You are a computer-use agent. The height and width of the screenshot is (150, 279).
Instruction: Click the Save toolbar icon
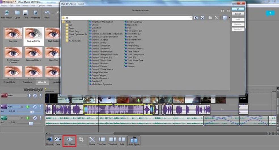(26, 14)
